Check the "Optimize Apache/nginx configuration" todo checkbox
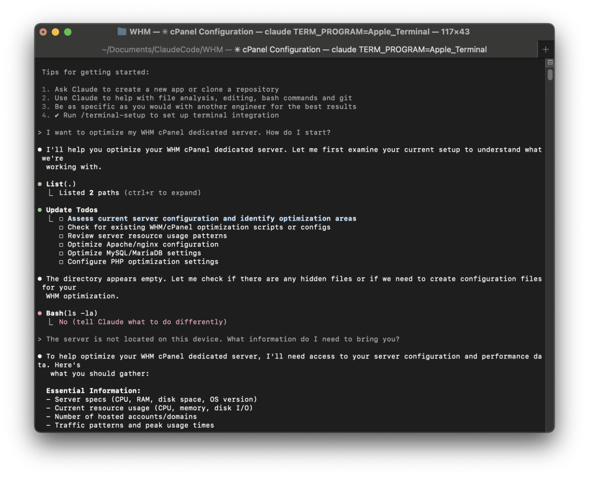This screenshot has width=589, height=478. coord(61,244)
